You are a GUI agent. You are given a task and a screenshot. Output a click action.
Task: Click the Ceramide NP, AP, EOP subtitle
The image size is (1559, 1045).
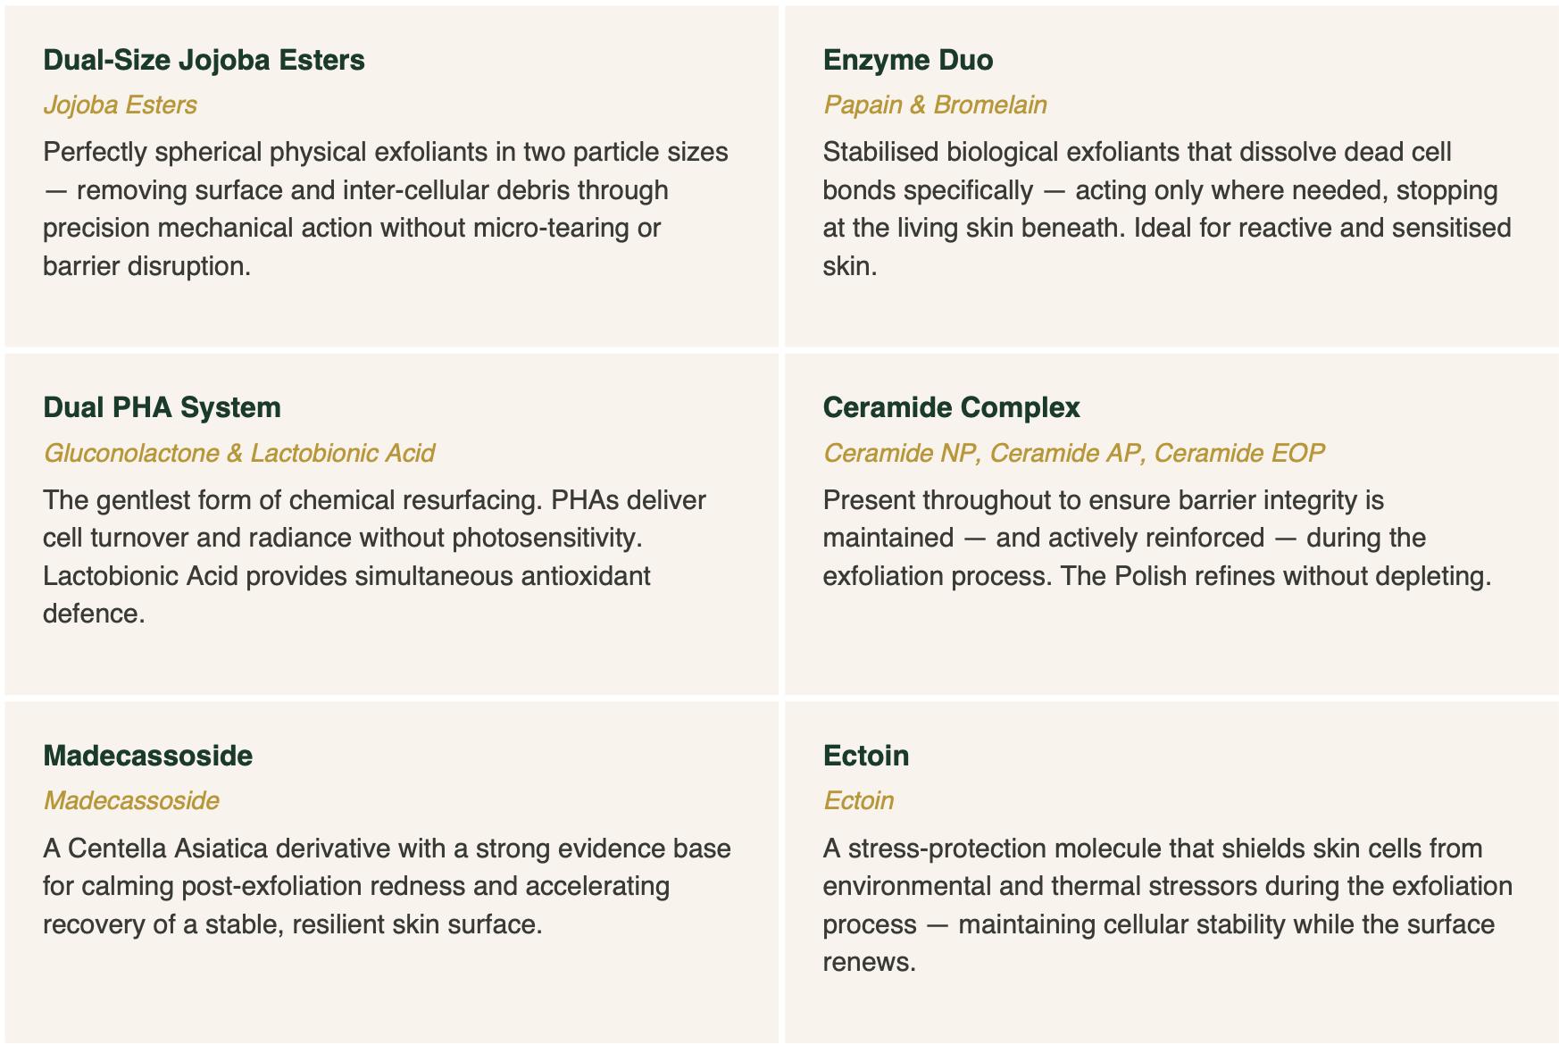1073,454
